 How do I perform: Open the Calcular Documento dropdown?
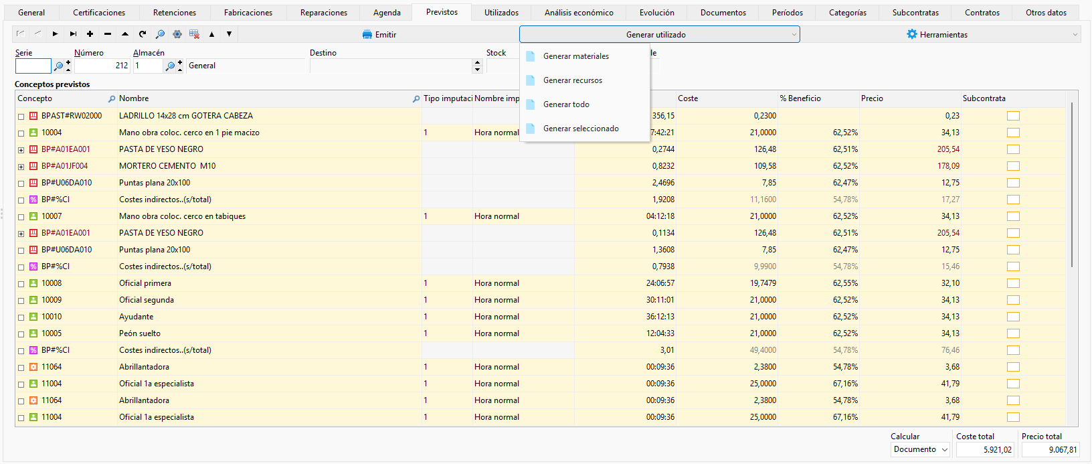pyautogui.click(x=921, y=449)
